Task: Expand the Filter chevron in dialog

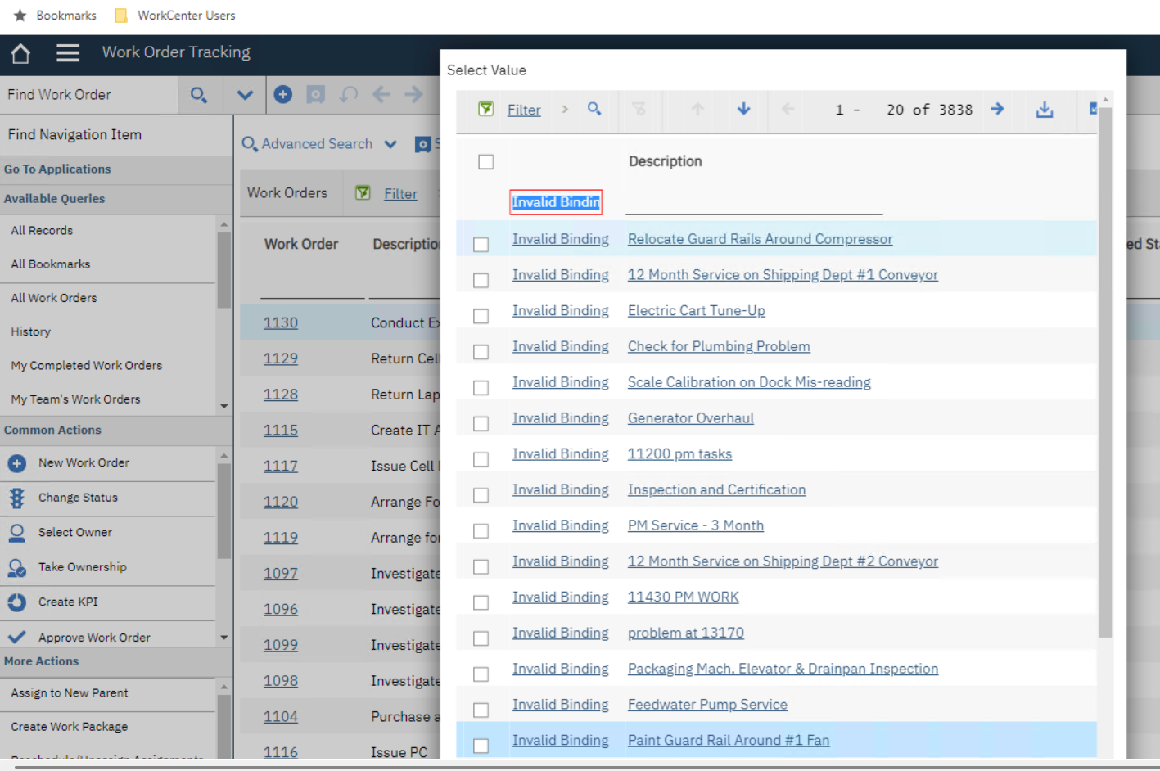Action: [565, 109]
